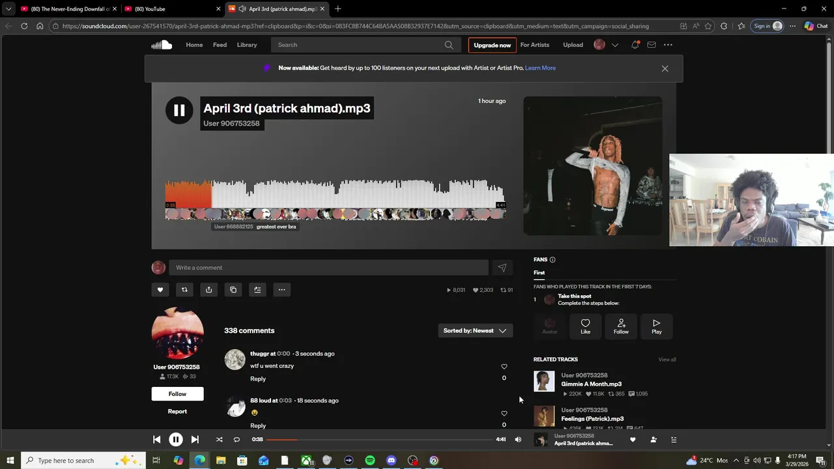Open the three-dot menu in SoundCloud header

[668, 45]
